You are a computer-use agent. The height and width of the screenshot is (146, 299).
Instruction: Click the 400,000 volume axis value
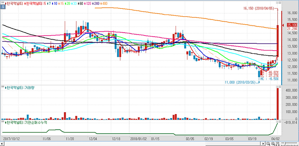[291, 90]
